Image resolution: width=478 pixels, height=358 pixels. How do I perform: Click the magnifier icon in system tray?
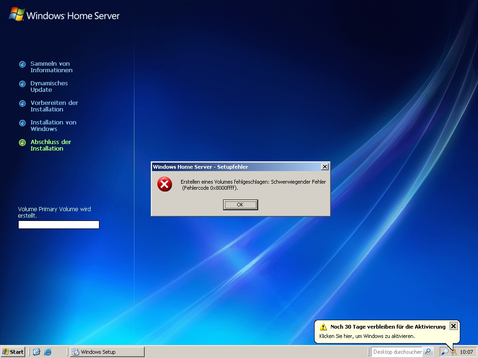445,352
